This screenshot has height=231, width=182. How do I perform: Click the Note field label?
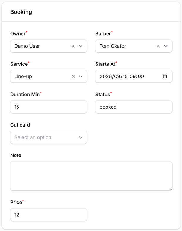click(x=16, y=155)
